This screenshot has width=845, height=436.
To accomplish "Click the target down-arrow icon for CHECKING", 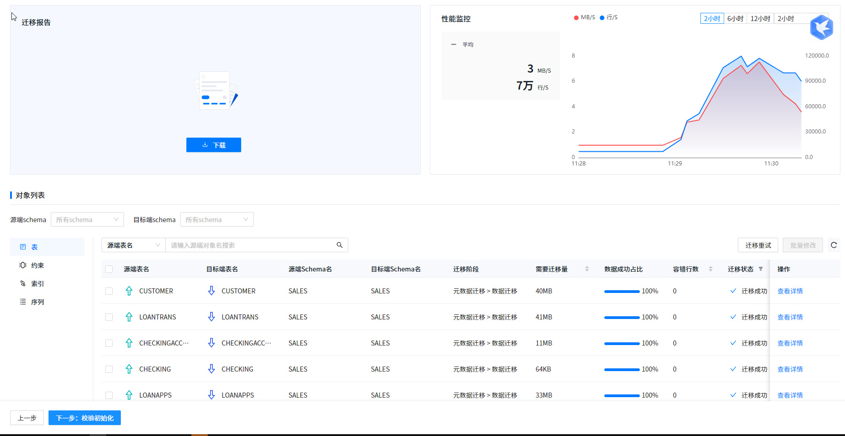I will [x=211, y=369].
